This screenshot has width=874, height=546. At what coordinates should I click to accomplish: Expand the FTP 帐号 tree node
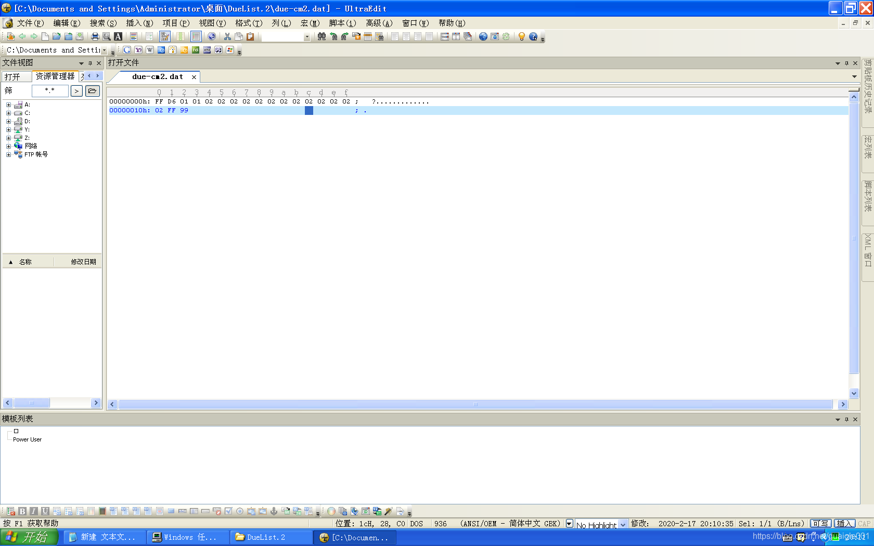pos(8,154)
